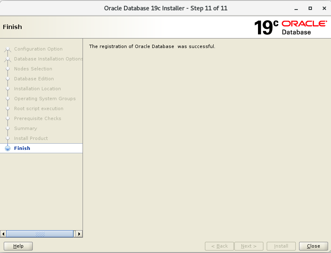Click the sidebar horizontal scrollbar thumb

(40, 234)
